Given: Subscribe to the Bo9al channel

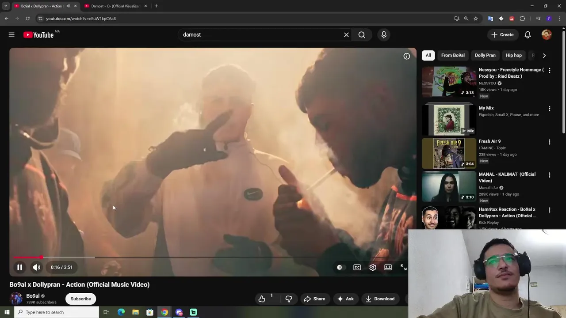Looking at the screenshot, I should tap(80, 299).
